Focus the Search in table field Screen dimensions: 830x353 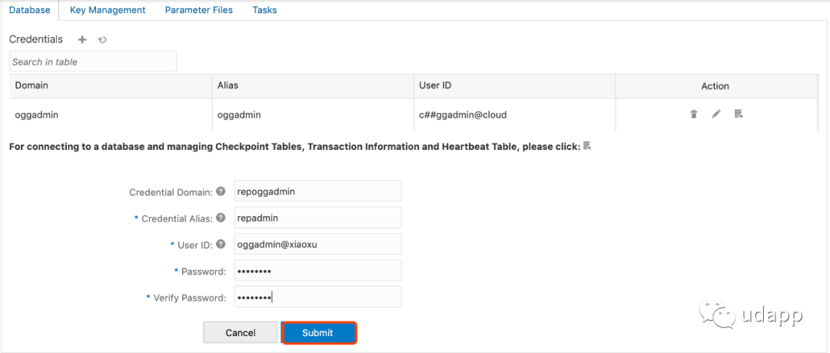pos(93,62)
